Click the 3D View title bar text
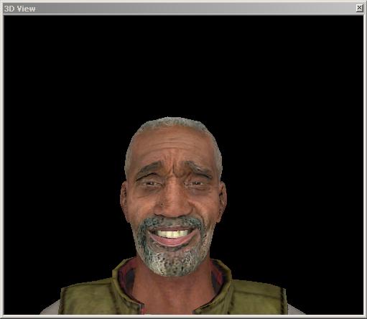The width and height of the screenshot is (367, 319). (x=20, y=9)
